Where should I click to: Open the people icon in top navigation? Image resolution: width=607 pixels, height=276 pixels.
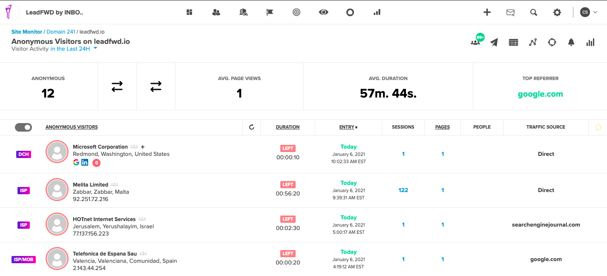[x=216, y=12]
